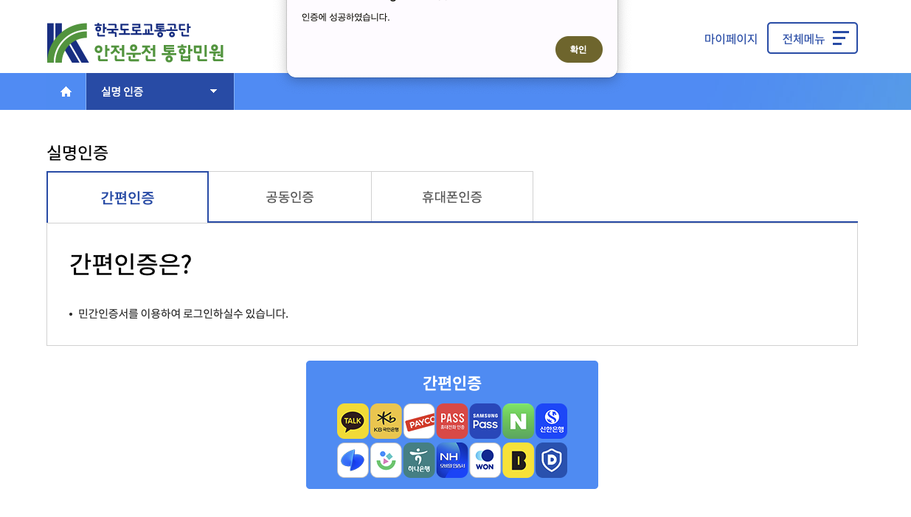Choose the Samsung Pass icon
911x517 pixels.
pyautogui.click(x=485, y=421)
